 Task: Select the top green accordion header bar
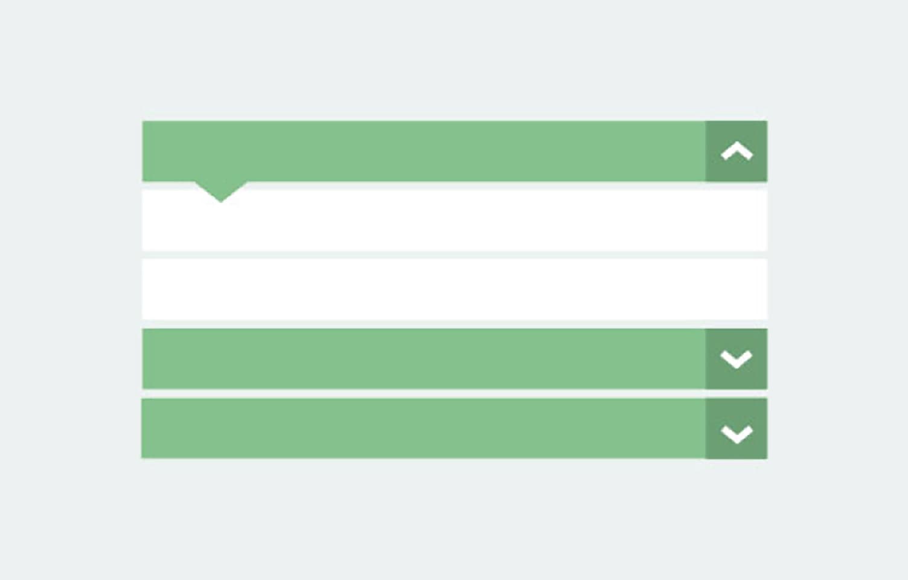click(423, 151)
